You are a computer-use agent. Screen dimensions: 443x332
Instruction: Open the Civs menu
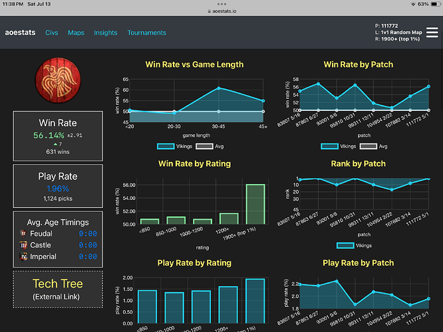51,33
